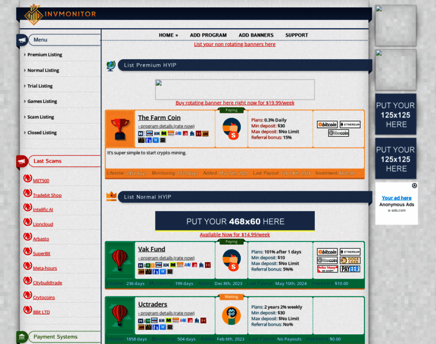Click lower PUT YOUR 125x125 HERE banner
Screen dimensions: 436x344
(x=396, y=158)
